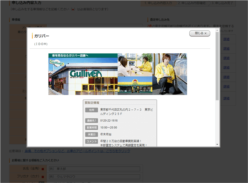Click the dialog scrollbar down arrow
This screenshot has width=248, height=183.
click(217, 145)
